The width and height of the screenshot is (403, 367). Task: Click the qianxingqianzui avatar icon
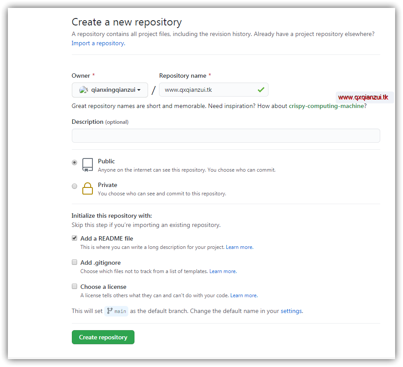coord(83,90)
